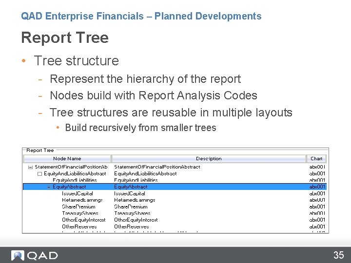Viewport: 351px width, 263px height.
Task: Sort by the Node Name column header
Action: [67, 159]
